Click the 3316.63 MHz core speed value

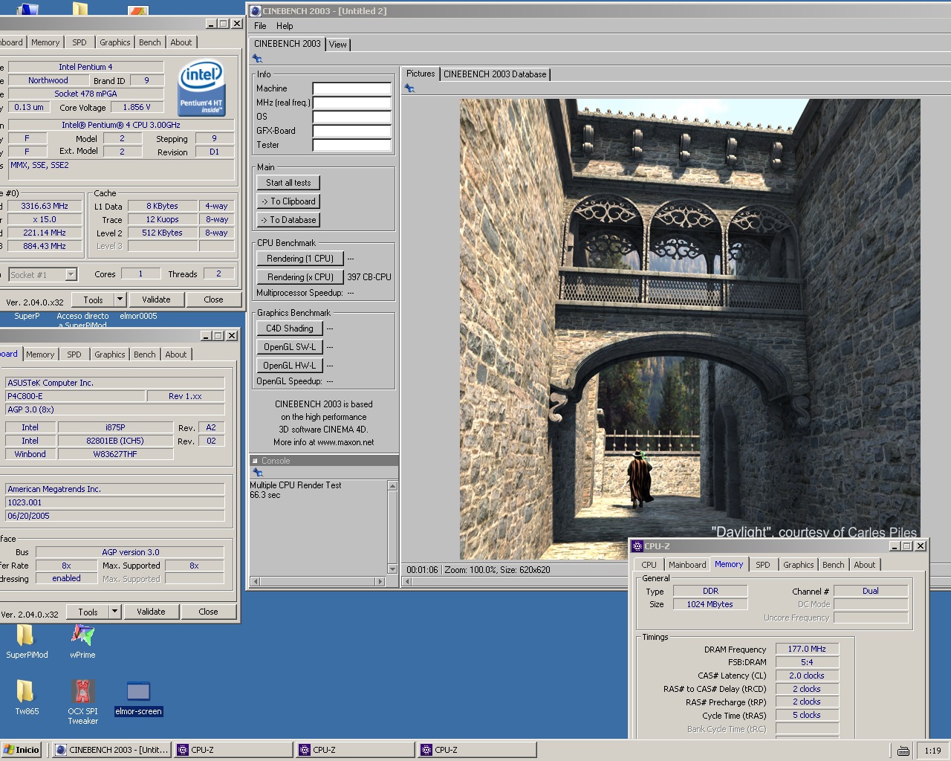45,206
